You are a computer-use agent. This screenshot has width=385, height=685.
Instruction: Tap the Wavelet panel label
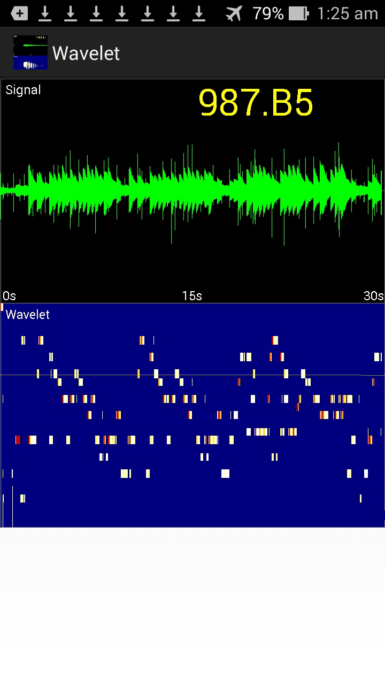27,315
